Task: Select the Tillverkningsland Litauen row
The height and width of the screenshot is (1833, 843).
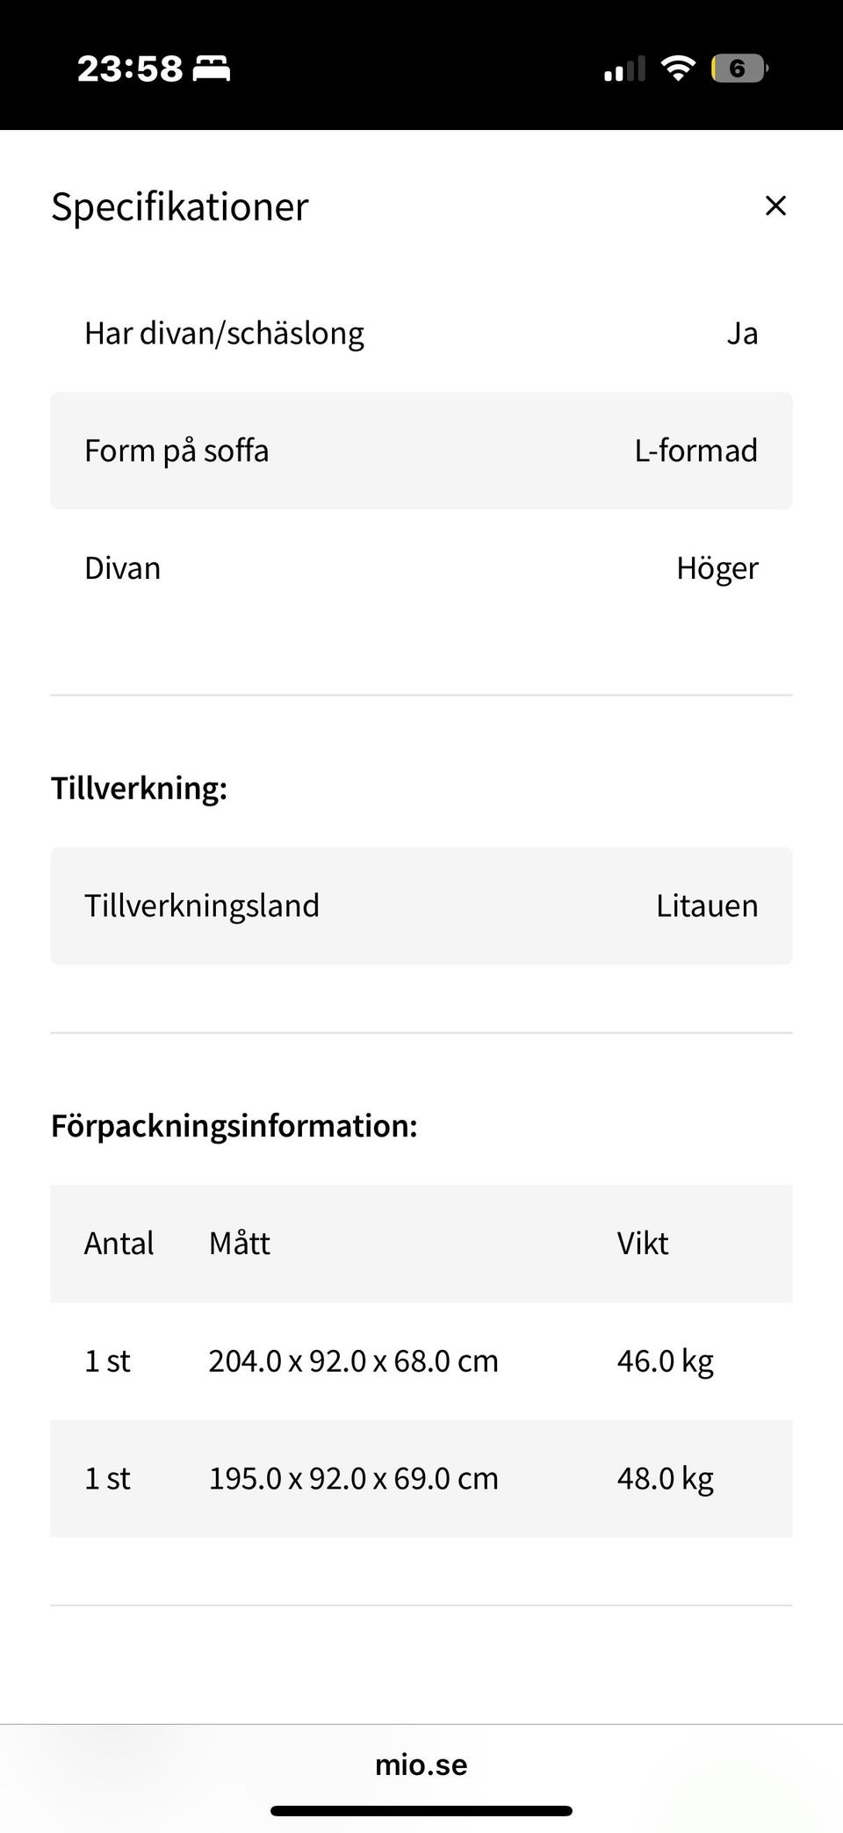Action: pyautogui.click(x=421, y=906)
